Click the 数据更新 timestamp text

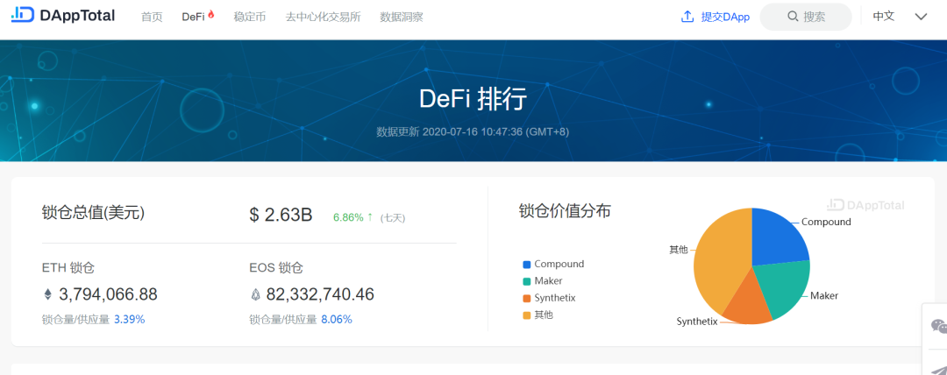473,131
